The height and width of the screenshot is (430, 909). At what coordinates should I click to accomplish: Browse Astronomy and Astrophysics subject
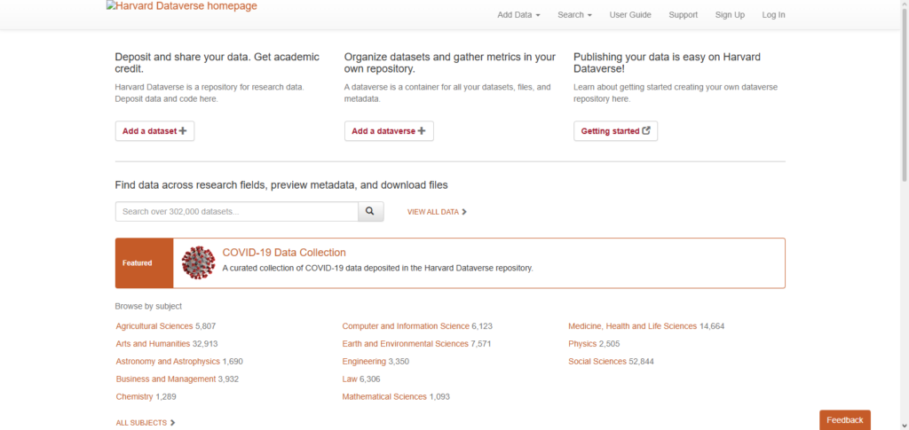pyautogui.click(x=168, y=361)
